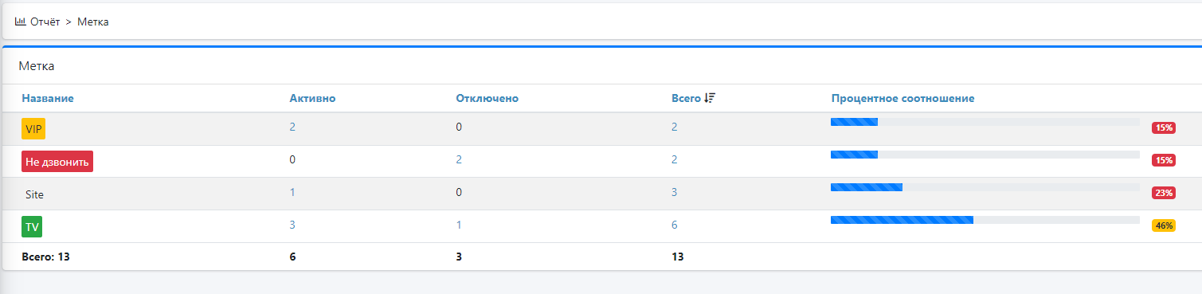The height and width of the screenshot is (294, 1202).
Task: Click the yellow VIP label badge
Action: click(x=33, y=128)
